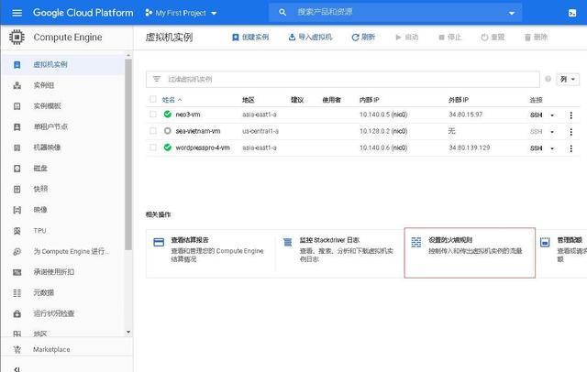
Task: Click the sea-vietnam-vm instance name
Action: click(x=198, y=131)
